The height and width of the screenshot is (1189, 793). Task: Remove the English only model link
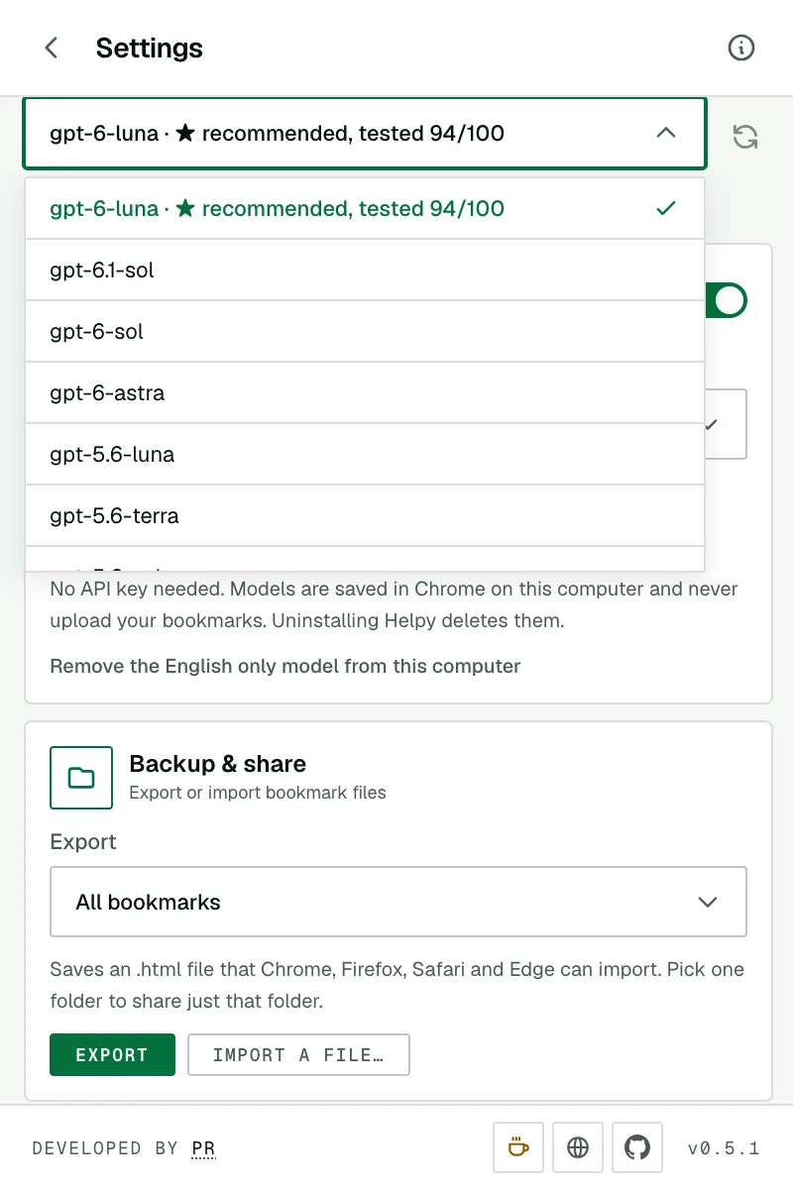(x=285, y=666)
